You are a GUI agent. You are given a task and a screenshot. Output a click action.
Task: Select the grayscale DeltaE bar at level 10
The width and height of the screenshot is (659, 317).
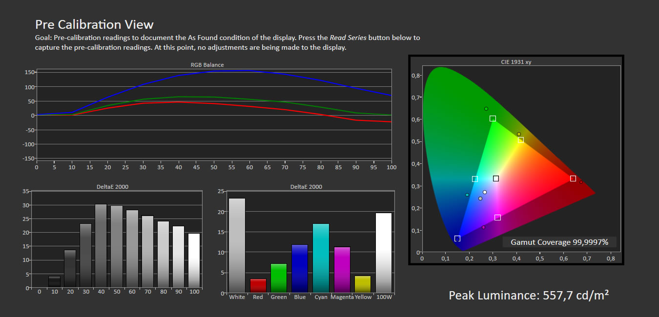[x=55, y=282]
